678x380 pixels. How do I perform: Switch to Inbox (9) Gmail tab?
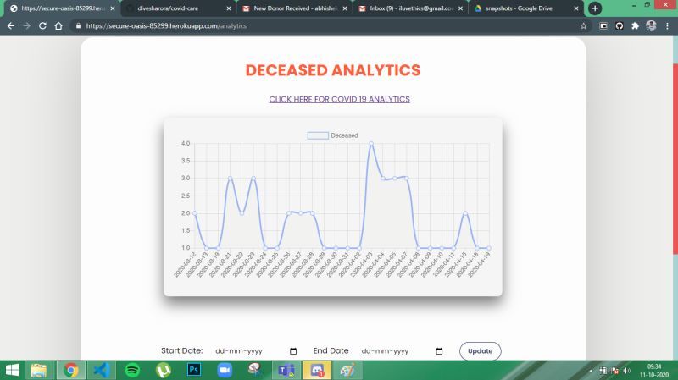pos(411,8)
